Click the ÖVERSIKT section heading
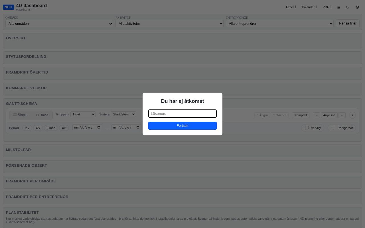 tap(16, 38)
